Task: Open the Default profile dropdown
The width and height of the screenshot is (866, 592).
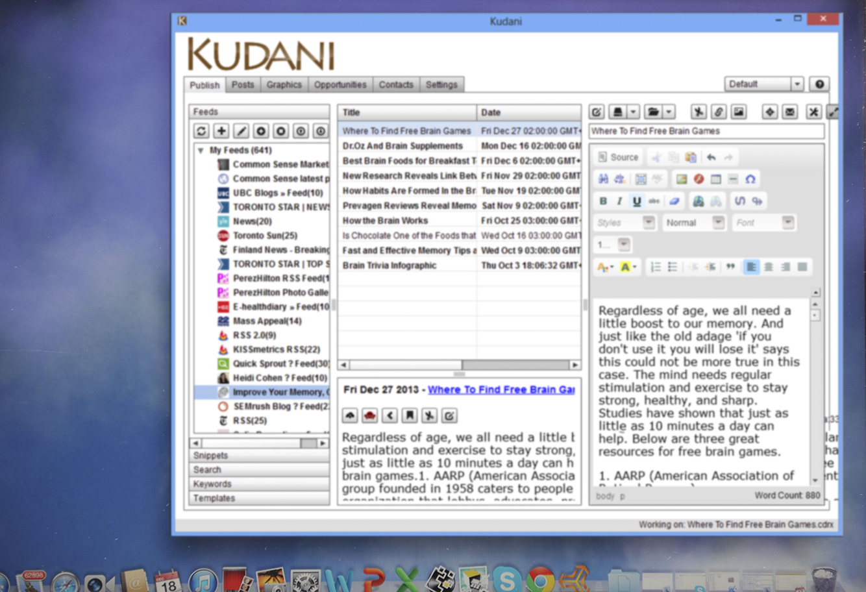Action: (x=764, y=84)
